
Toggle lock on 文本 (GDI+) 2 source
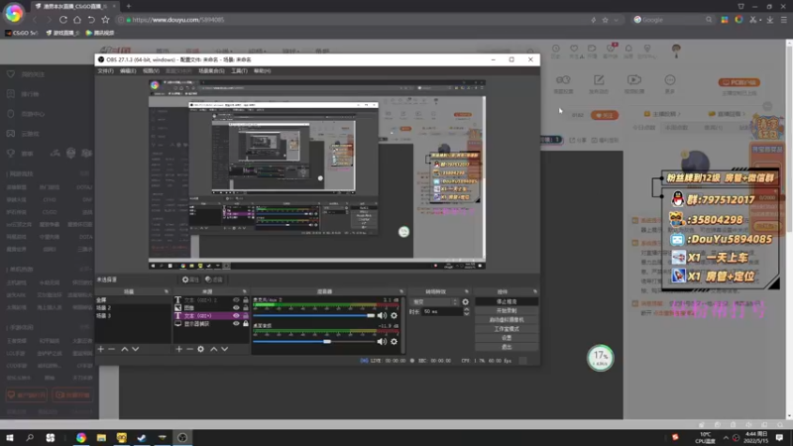pos(245,300)
